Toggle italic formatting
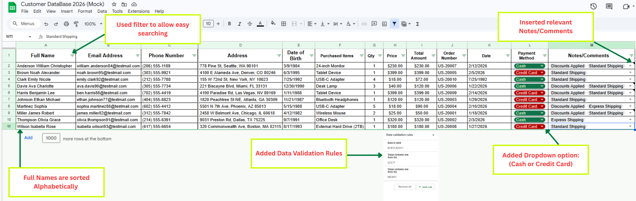The image size is (636, 201). (239, 24)
